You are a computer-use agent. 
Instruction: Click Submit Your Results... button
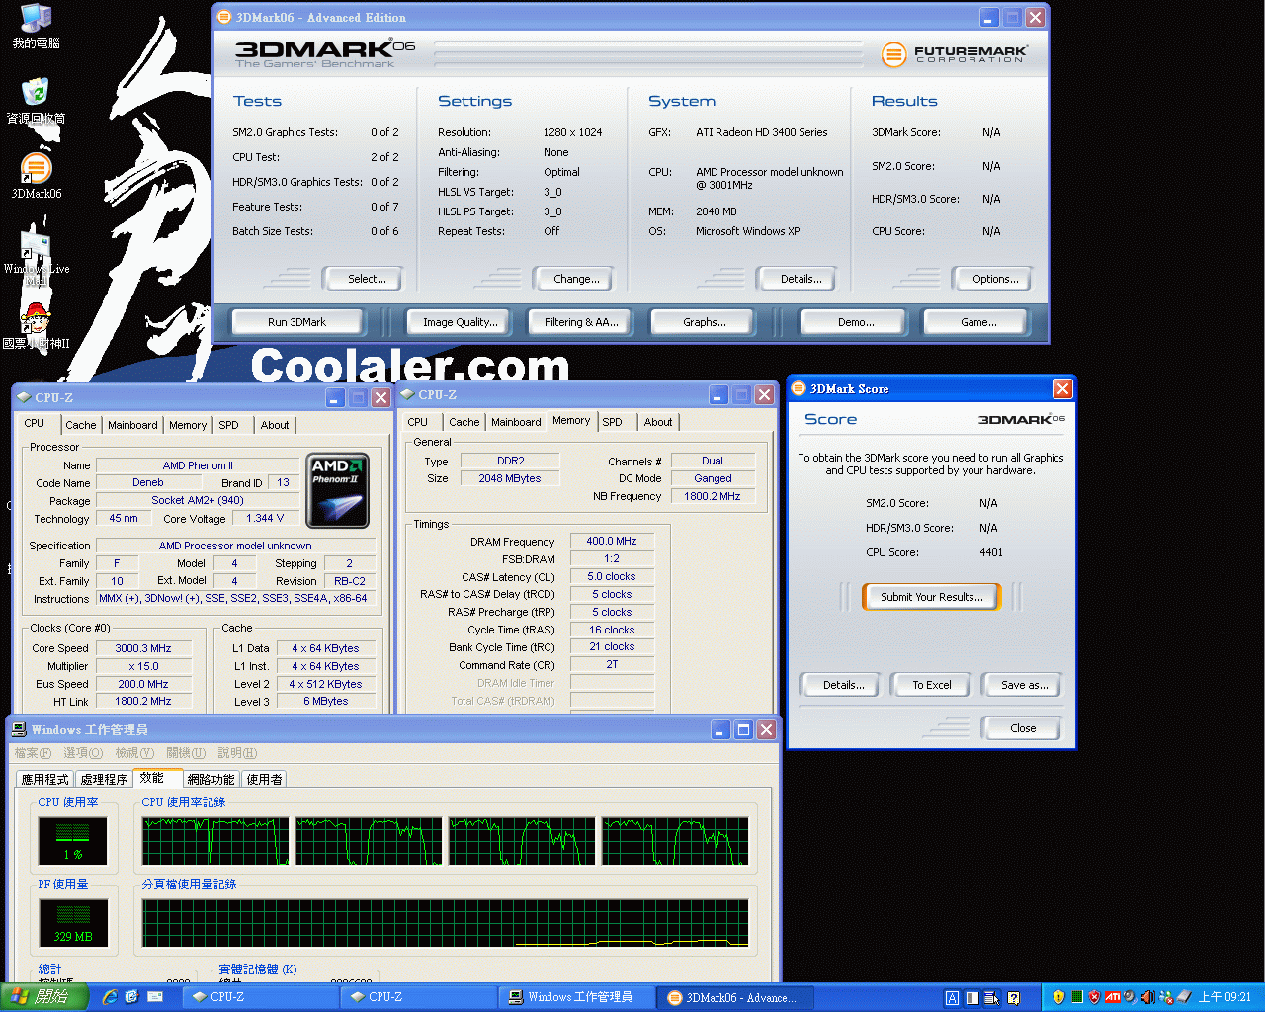[x=932, y=597]
